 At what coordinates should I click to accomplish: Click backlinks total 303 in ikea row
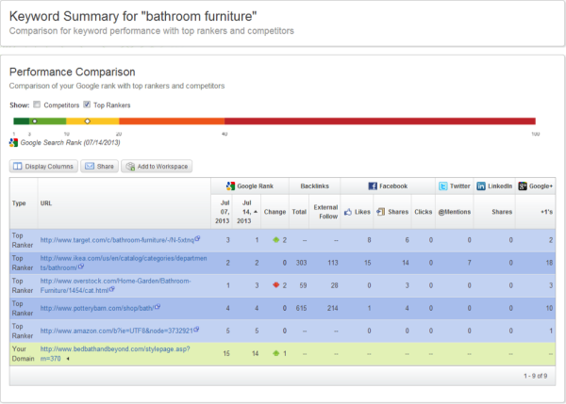click(x=301, y=263)
